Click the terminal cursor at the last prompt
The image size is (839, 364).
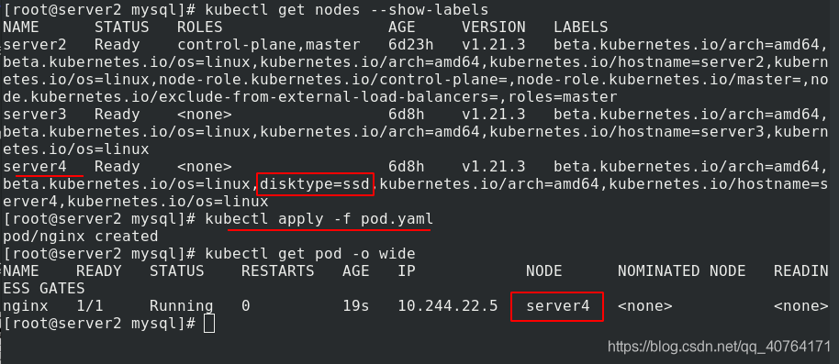(209, 324)
